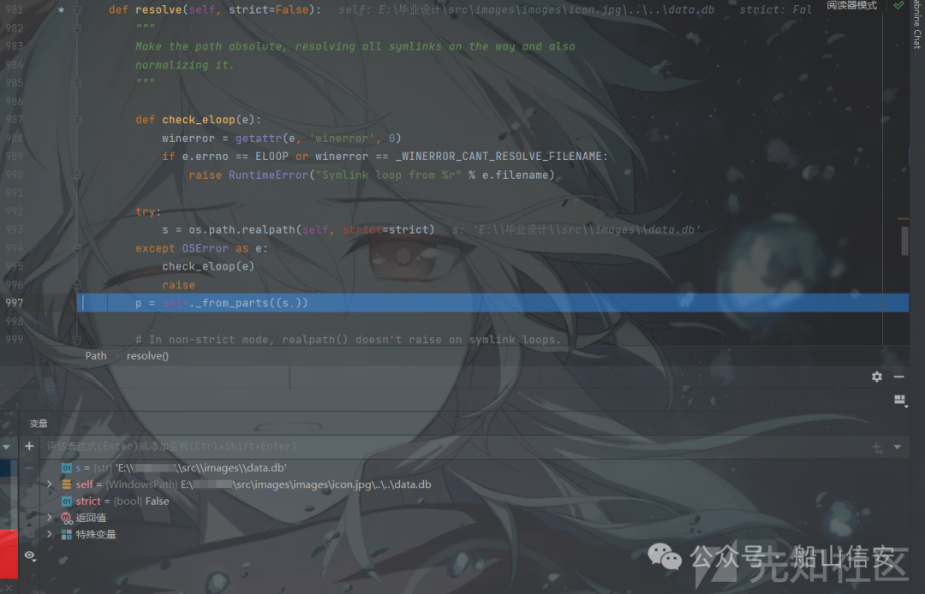Click the override star marker on line 981
925x594 pixels.
[61, 10]
